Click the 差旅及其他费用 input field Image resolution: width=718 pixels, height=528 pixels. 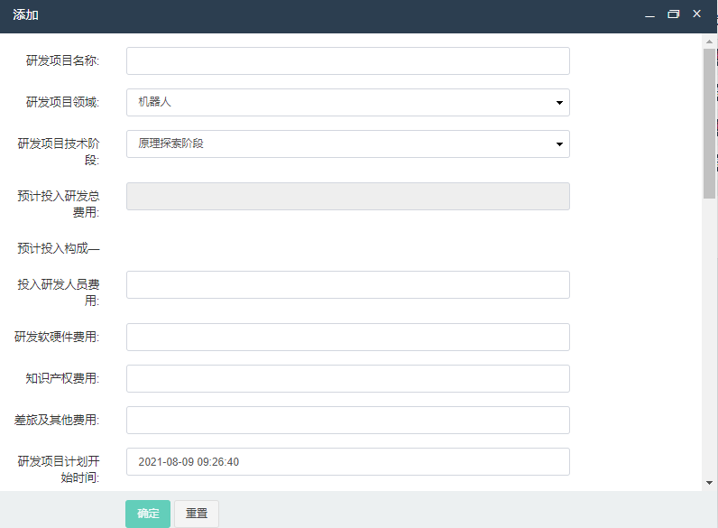[348, 421]
